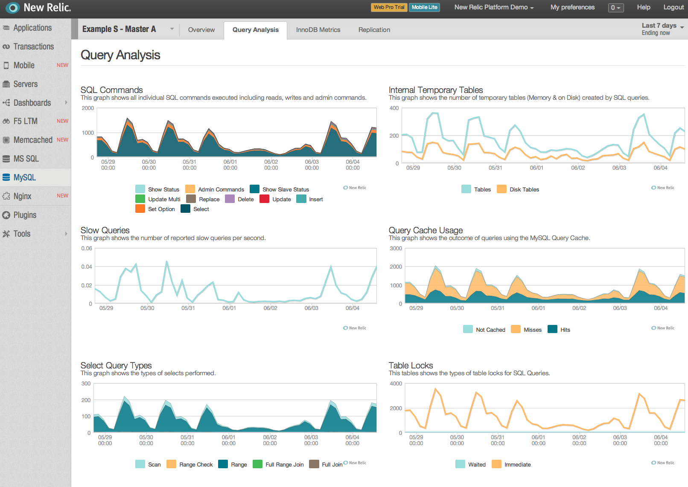Click the Servers sidebar icon
This screenshot has width=688, height=487.
click(x=6, y=84)
